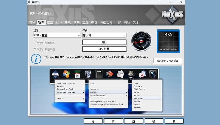
Task: Click the 取 button at the bottom
Action: pos(174,121)
